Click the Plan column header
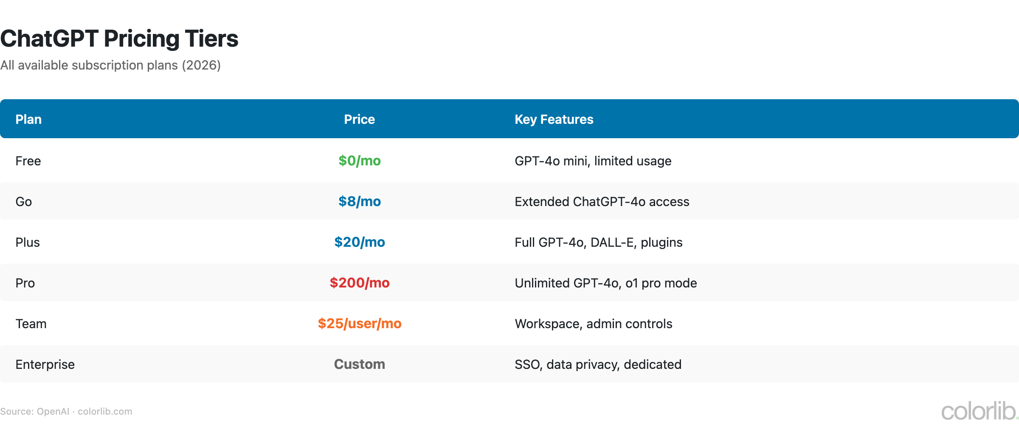1019x435 pixels. tap(28, 120)
